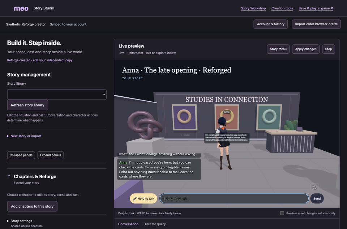The width and height of the screenshot is (347, 229).
Task: Stop the live preview
Action: click(x=329, y=49)
